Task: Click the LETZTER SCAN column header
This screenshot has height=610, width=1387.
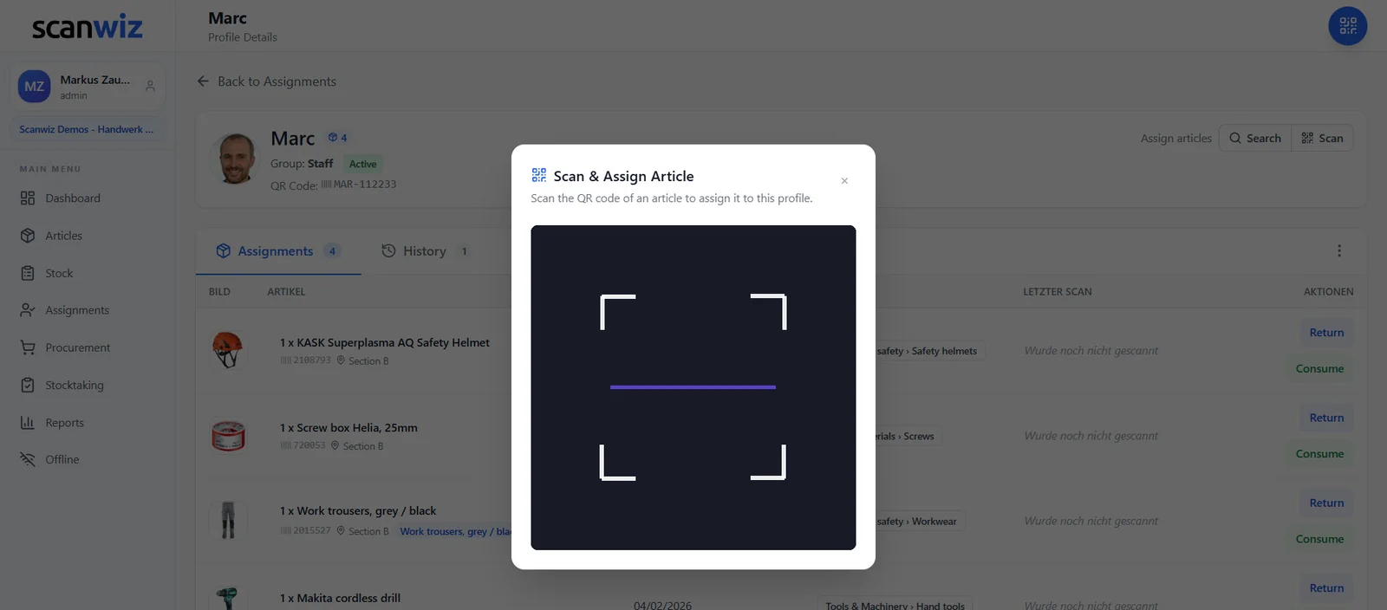Action: coord(1058,292)
